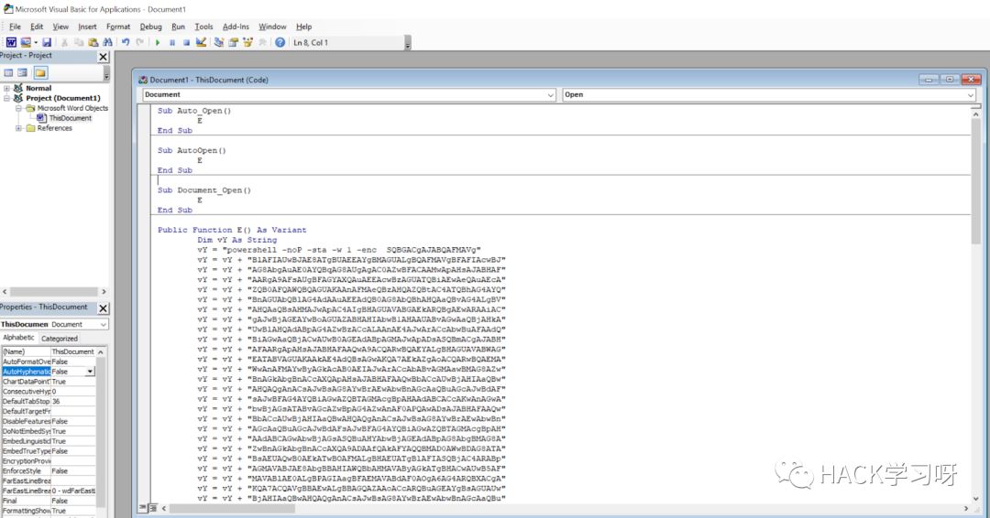Select the (Name) property row
The image size is (990, 518).
(49, 351)
